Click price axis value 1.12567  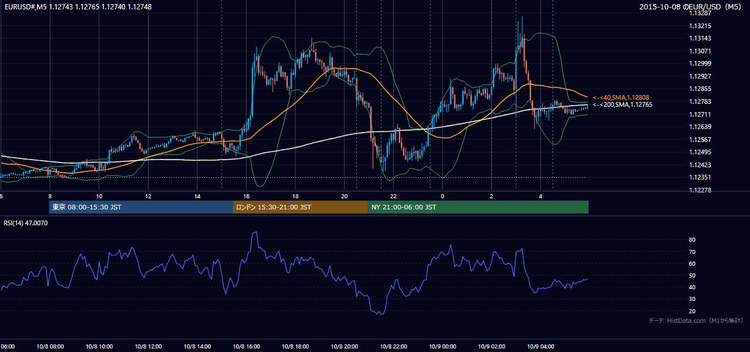(x=700, y=140)
